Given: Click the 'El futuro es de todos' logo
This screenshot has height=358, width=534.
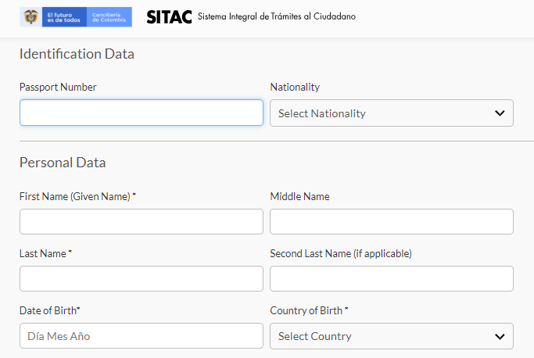Looking at the screenshot, I should point(64,17).
